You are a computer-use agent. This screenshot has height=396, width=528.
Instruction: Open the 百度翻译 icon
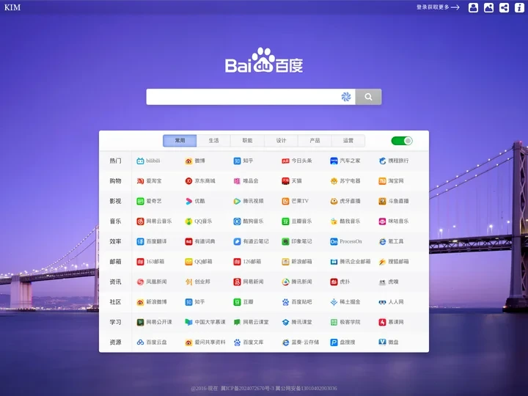tap(140, 241)
